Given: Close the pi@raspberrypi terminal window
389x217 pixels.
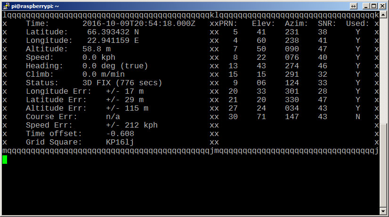Looking at the screenshot, I should coord(382,6).
